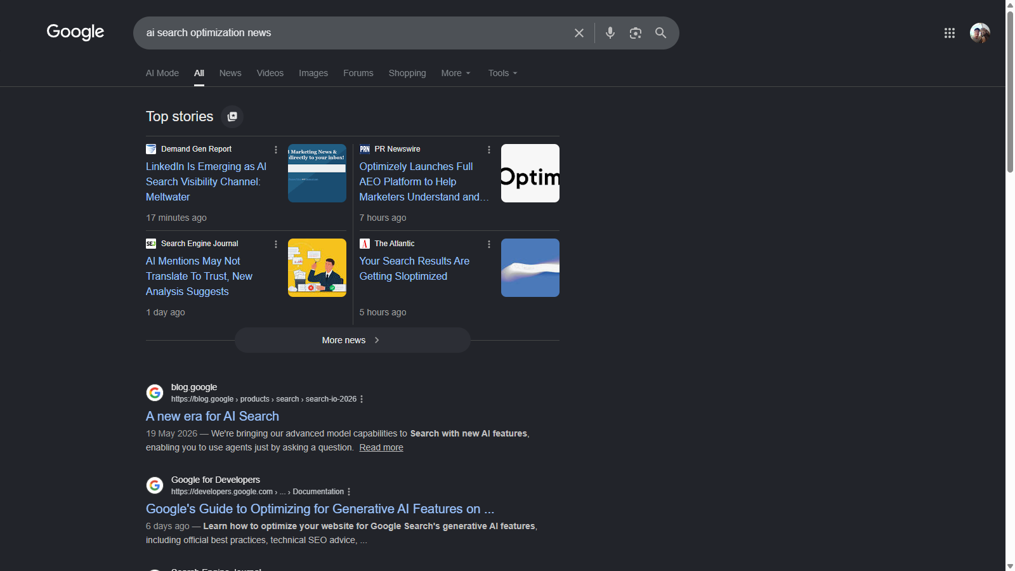Click Search Engine Journal story thumbnail
The width and height of the screenshot is (1015, 571).
pyautogui.click(x=317, y=268)
